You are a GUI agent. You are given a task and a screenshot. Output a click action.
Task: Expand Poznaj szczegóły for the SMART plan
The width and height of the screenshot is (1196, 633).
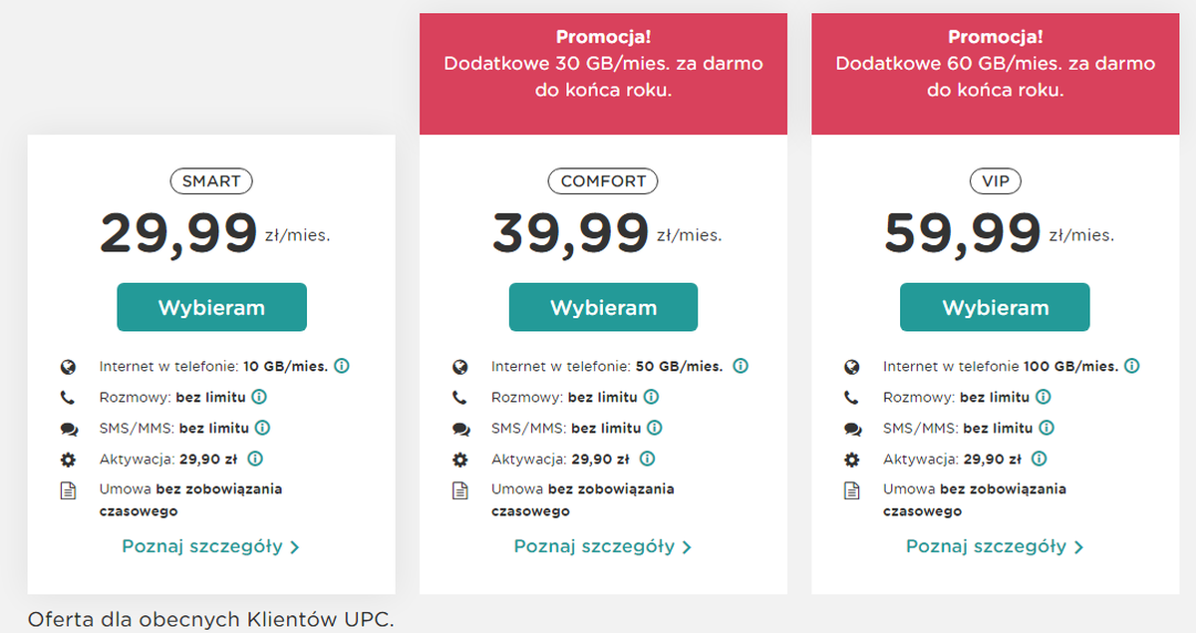210,546
